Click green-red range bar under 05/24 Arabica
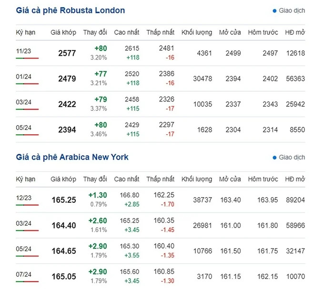The image size is (324, 289). click(x=27, y=256)
